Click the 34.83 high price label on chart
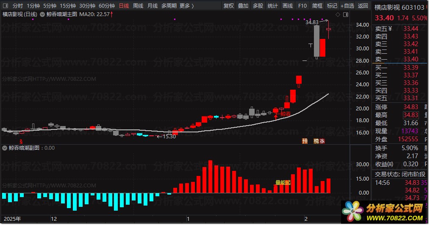 click(x=312, y=22)
